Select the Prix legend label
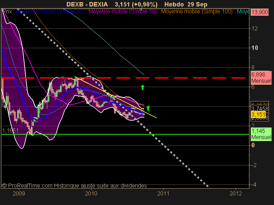This screenshot has width=274, height=205. click(7, 12)
